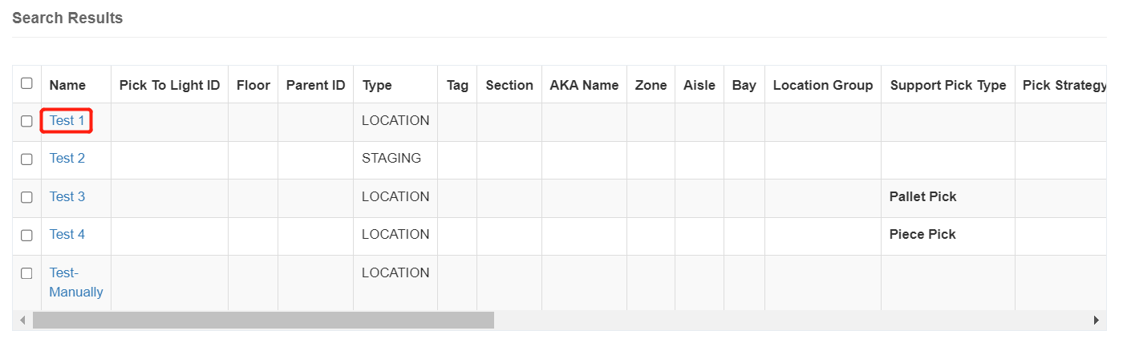Click the Pick To Light ID header
The image size is (1123, 351).
click(169, 85)
